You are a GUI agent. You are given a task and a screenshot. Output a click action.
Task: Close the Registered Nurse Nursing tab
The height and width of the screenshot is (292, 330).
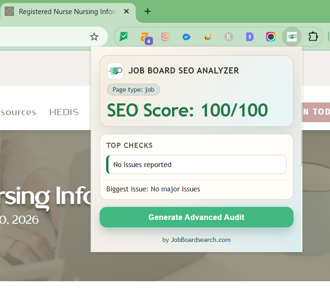click(126, 11)
